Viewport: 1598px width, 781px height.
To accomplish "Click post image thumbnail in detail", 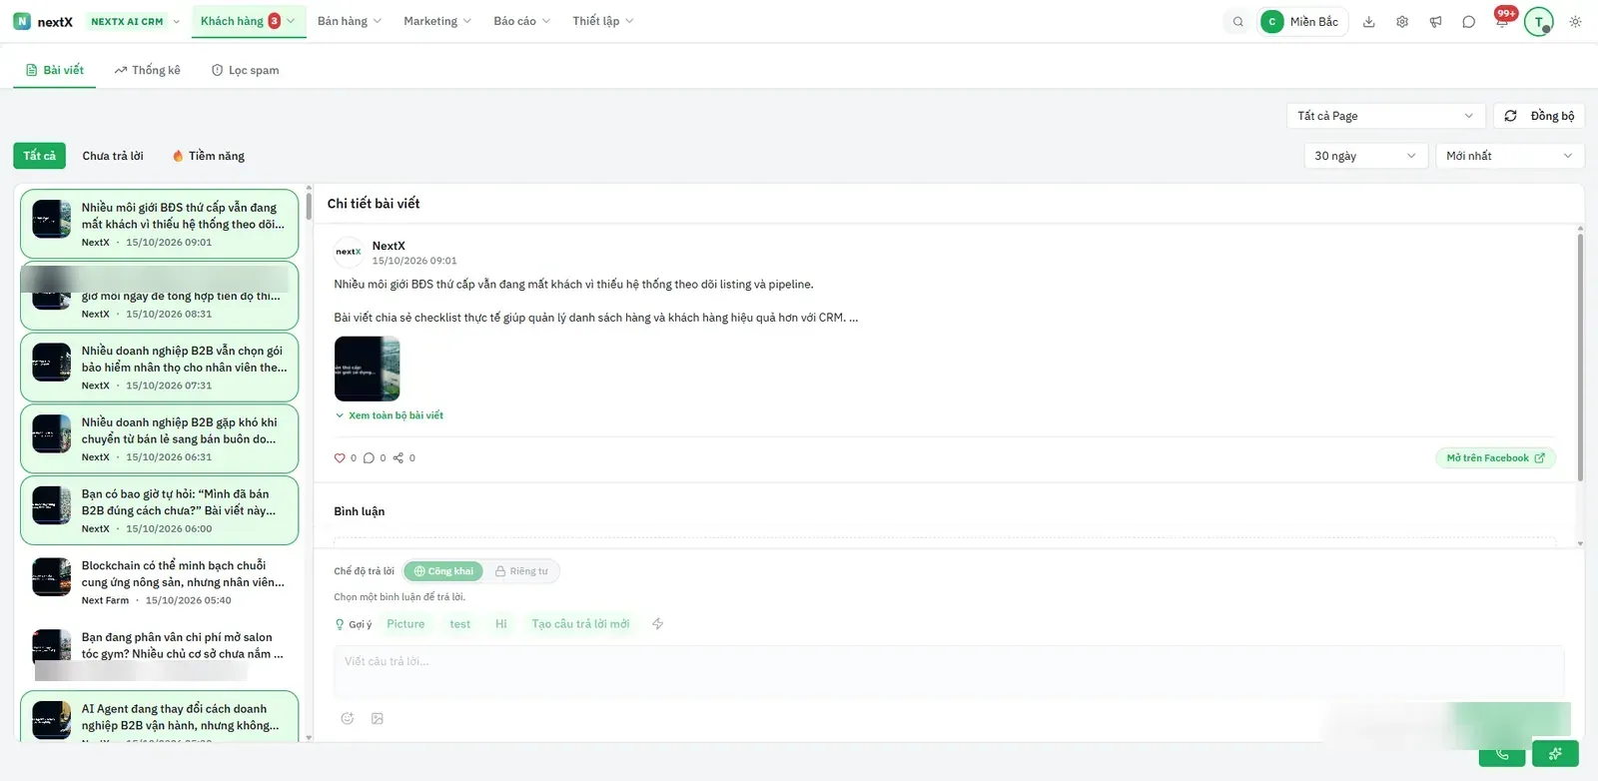I will tap(367, 369).
